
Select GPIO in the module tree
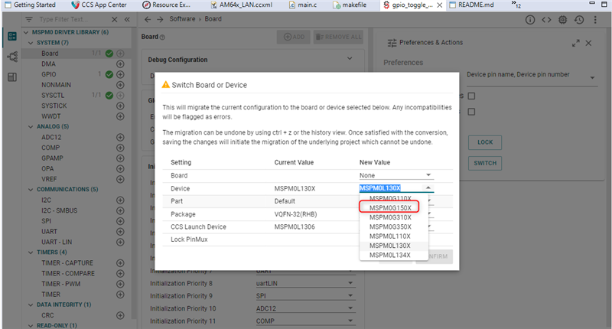49,74
